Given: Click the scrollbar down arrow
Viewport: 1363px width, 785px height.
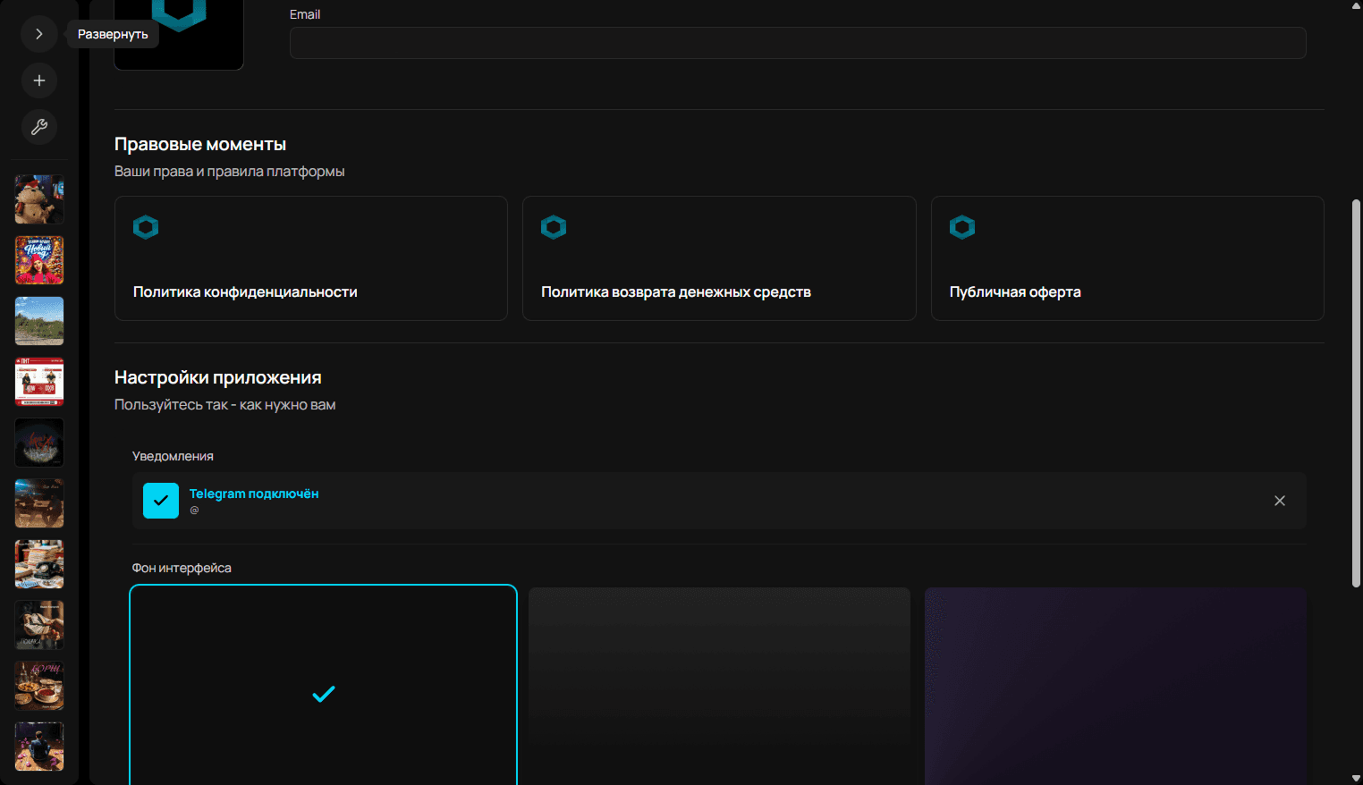Looking at the screenshot, I should click(1355, 777).
